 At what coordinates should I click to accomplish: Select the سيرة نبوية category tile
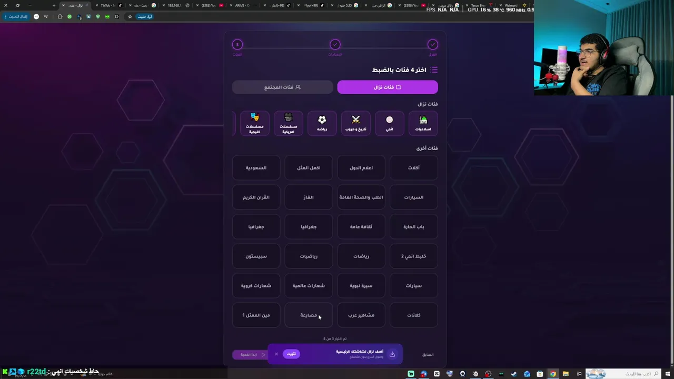361,286
